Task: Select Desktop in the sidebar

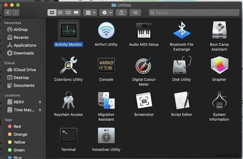Action: point(24,77)
